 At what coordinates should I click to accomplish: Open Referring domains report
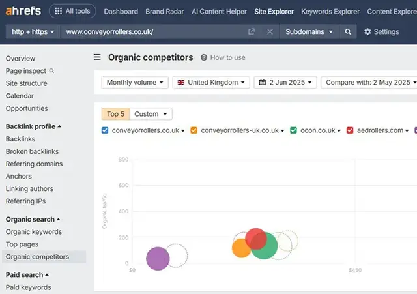[x=34, y=164]
